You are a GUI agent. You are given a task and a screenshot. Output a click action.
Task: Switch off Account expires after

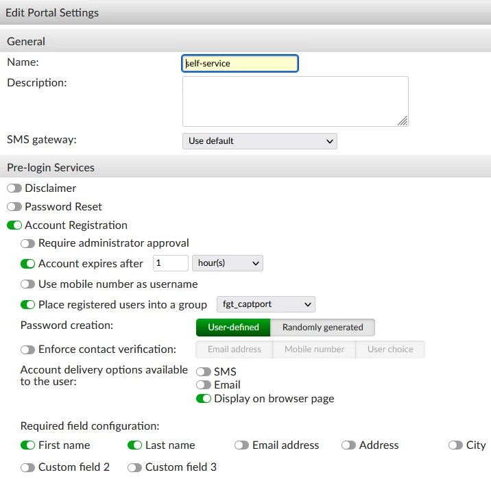[27, 264]
